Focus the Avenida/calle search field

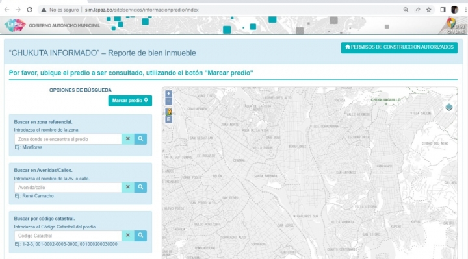68,187
